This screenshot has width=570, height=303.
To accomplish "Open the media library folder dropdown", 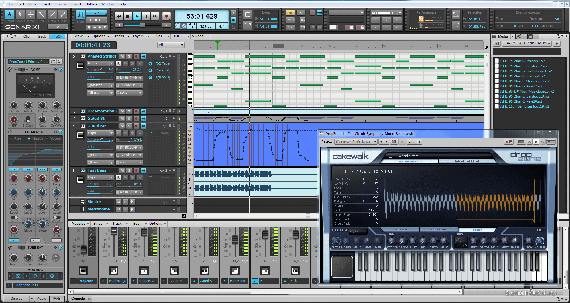I will [x=549, y=43].
